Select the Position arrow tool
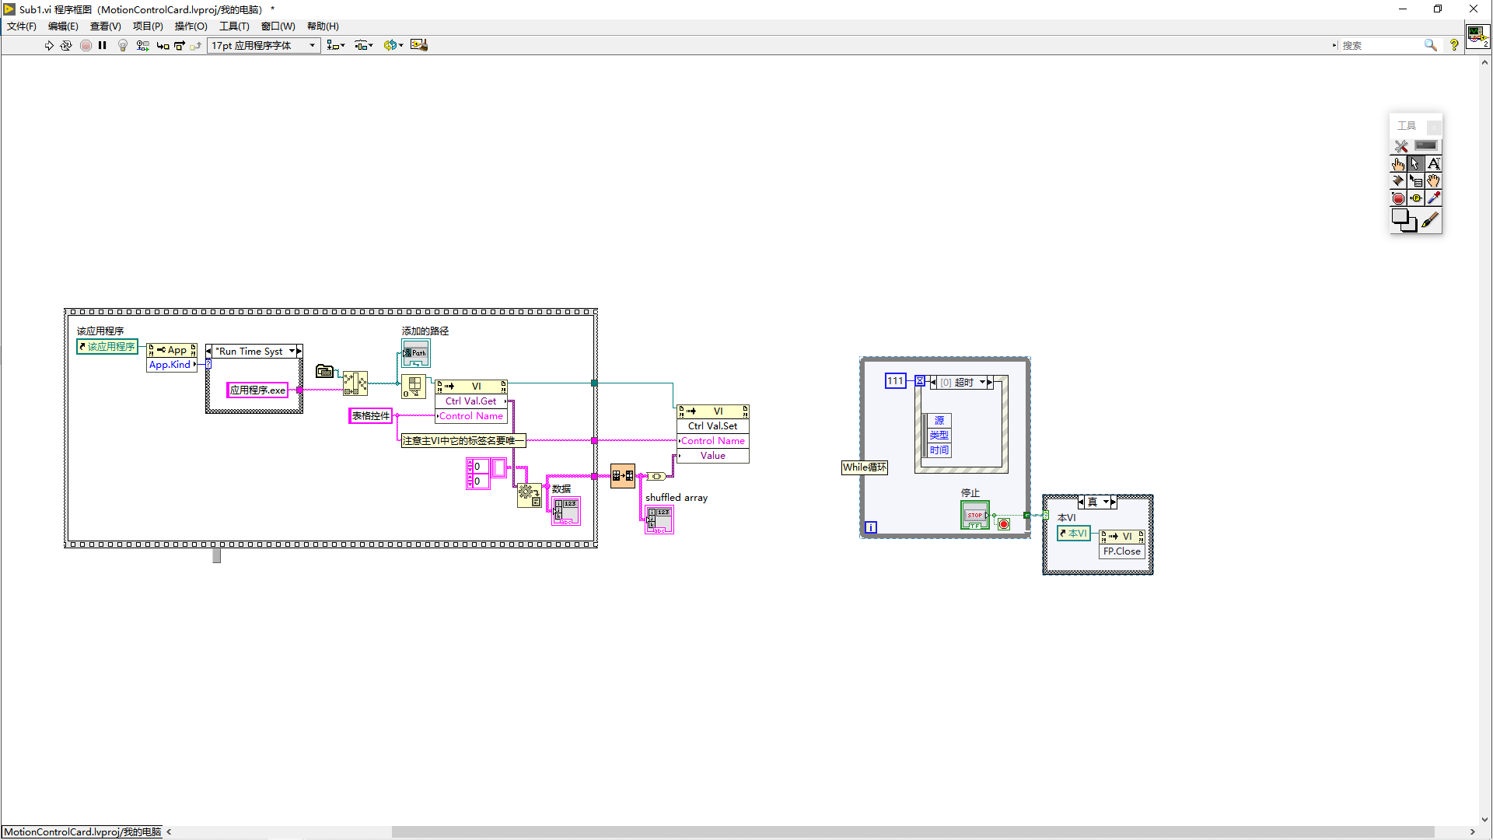The height and width of the screenshot is (840, 1493). click(1416, 163)
